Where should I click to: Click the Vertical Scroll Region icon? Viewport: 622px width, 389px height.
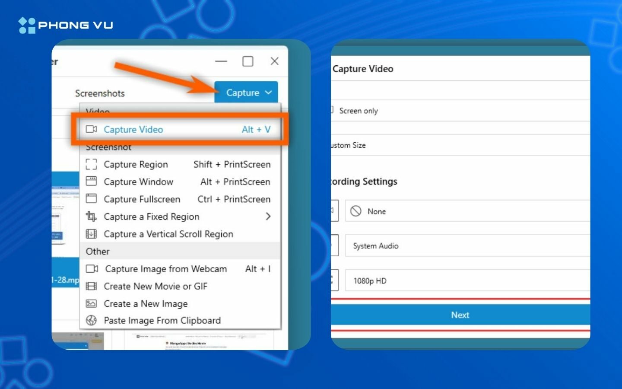click(91, 234)
